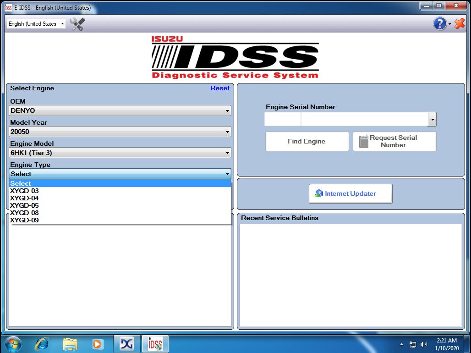The width and height of the screenshot is (471, 353).
Task: Click the taskbar clock showing 2:21 AM
Action: pyautogui.click(x=447, y=344)
